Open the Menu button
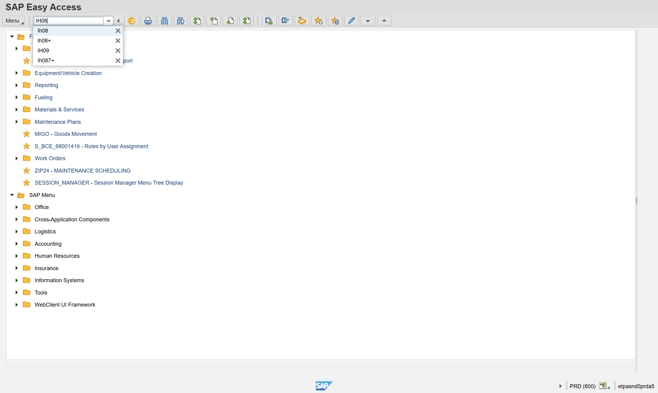 [14, 21]
